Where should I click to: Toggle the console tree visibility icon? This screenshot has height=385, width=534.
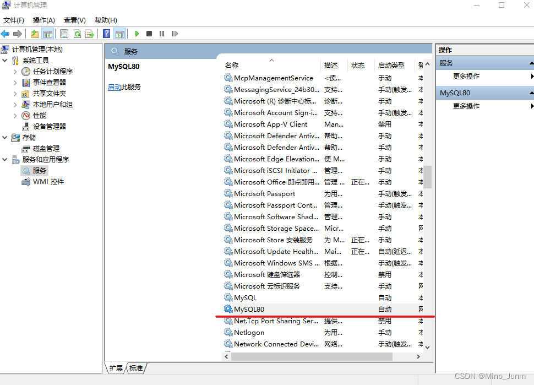[x=47, y=34]
